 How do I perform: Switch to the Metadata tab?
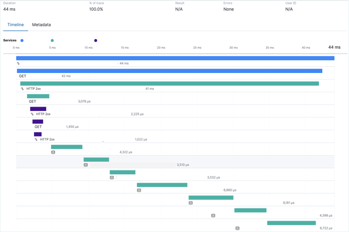[x=41, y=25]
